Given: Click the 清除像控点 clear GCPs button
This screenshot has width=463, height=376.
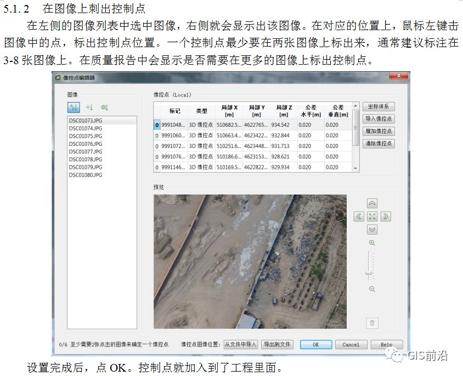Looking at the screenshot, I should [379, 144].
